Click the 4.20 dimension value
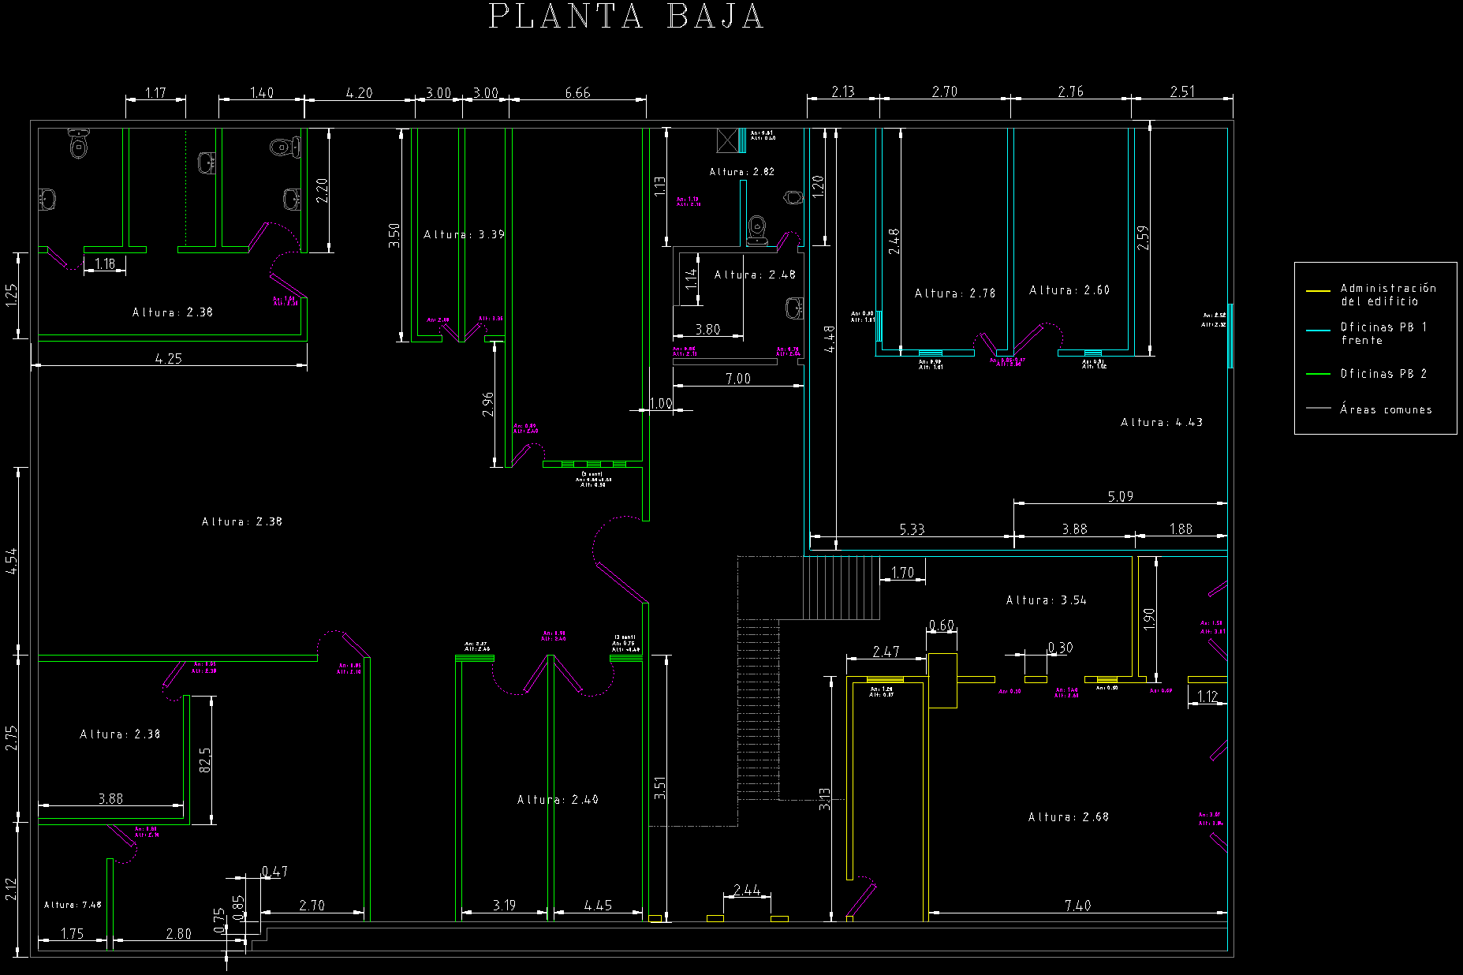 click(x=360, y=92)
